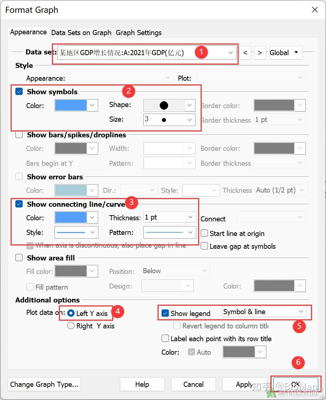Click the Change Graph Type button
This screenshot has height=400, width=326.
[x=44, y=384]
